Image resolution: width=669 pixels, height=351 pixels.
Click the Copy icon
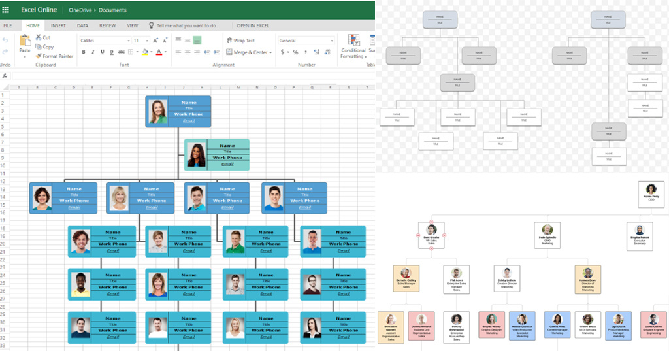(39, 46)
